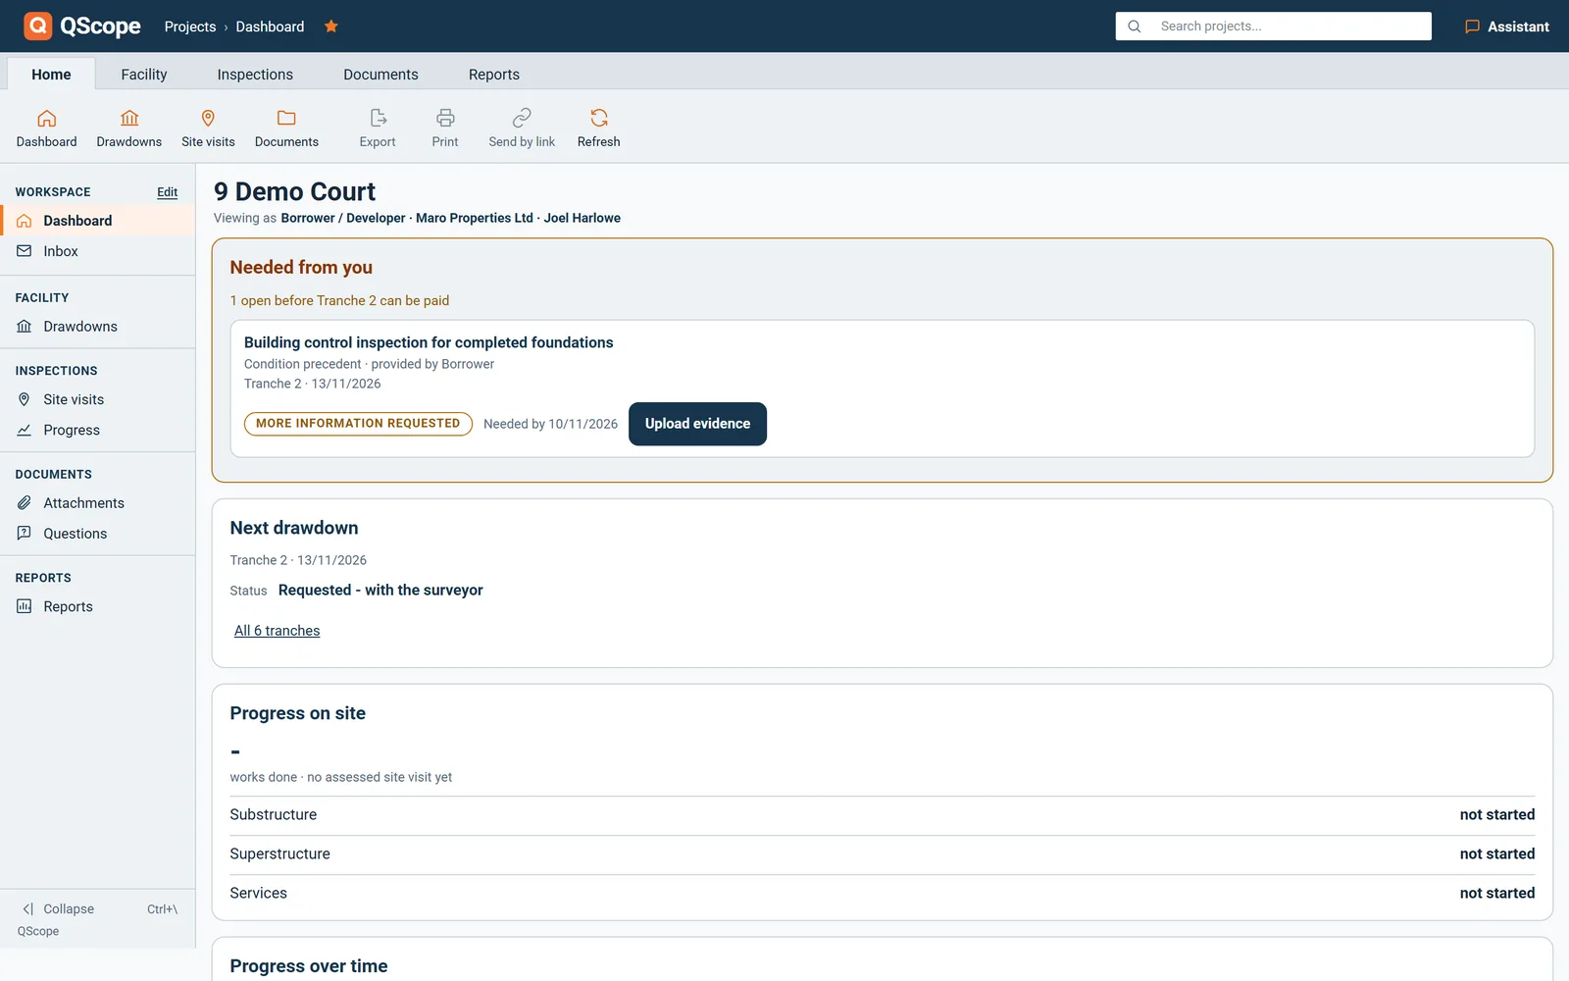Open the All 6 tranches link
1569x981 pixels.
(x=277, y=631)
